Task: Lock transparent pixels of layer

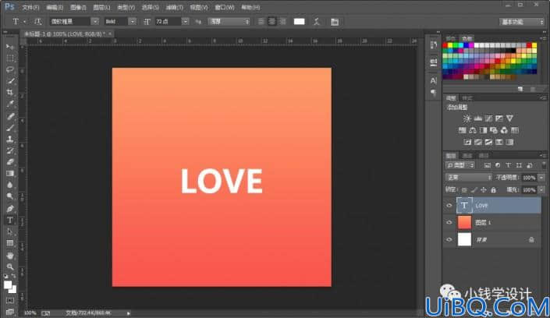Action: [464, 190]
